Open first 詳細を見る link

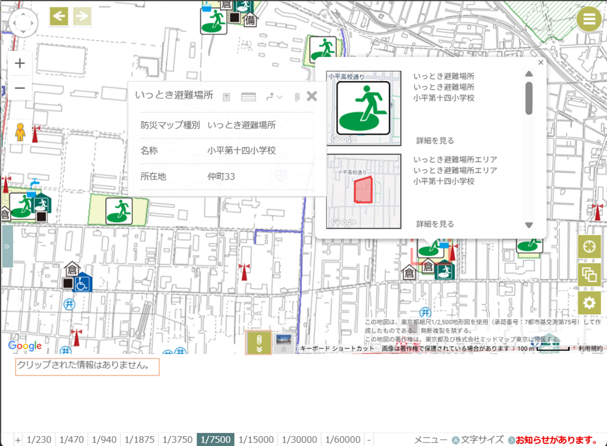click(x=435, y=140)
